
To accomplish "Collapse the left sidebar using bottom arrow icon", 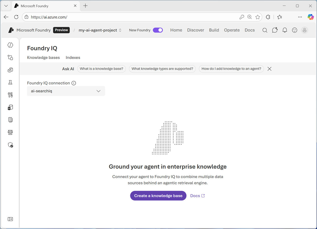I will click(10, 219).
